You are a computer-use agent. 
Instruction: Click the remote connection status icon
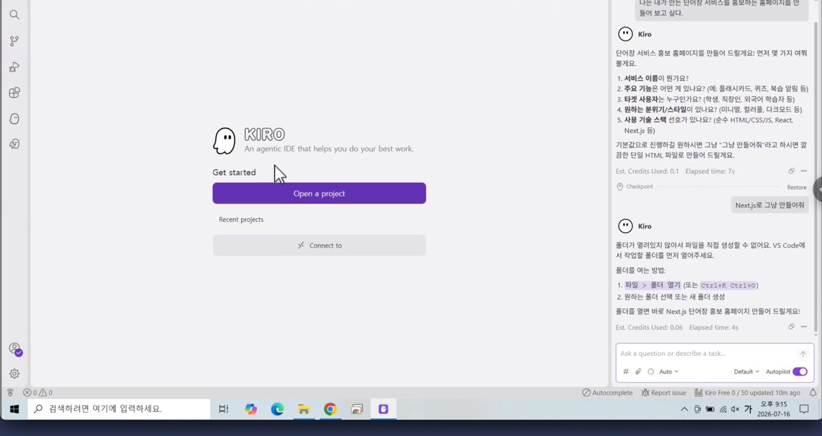[x=10, y=393]
